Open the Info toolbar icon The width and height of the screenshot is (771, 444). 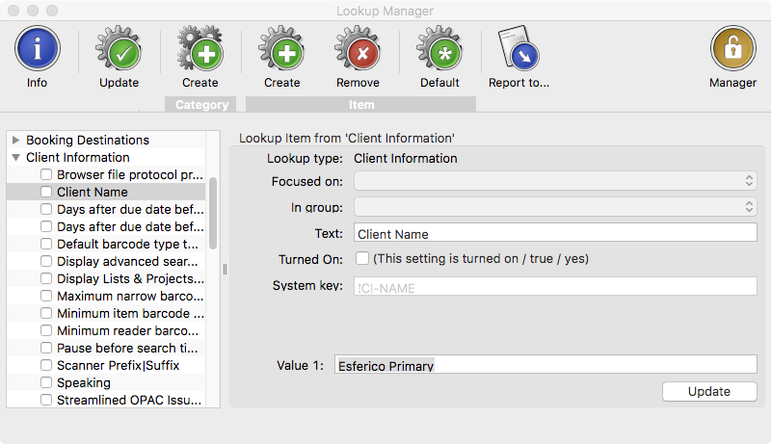[x=38, y=48]
